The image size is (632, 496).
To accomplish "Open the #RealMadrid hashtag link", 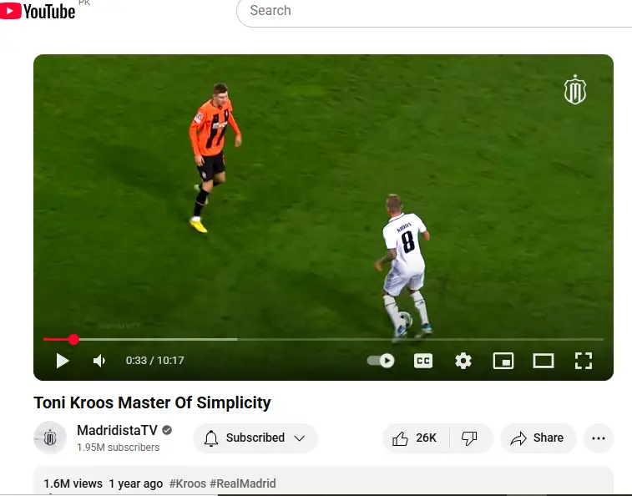I will (x=243, y=483).
